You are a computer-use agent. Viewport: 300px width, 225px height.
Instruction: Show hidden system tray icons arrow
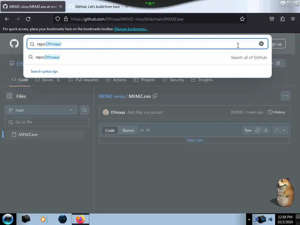click(249, 219)
